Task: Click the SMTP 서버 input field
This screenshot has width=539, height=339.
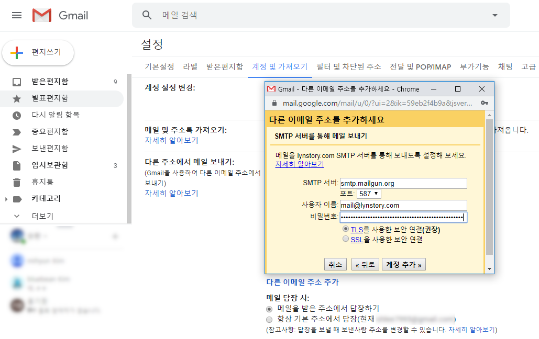Action: (x=403, y=184)
